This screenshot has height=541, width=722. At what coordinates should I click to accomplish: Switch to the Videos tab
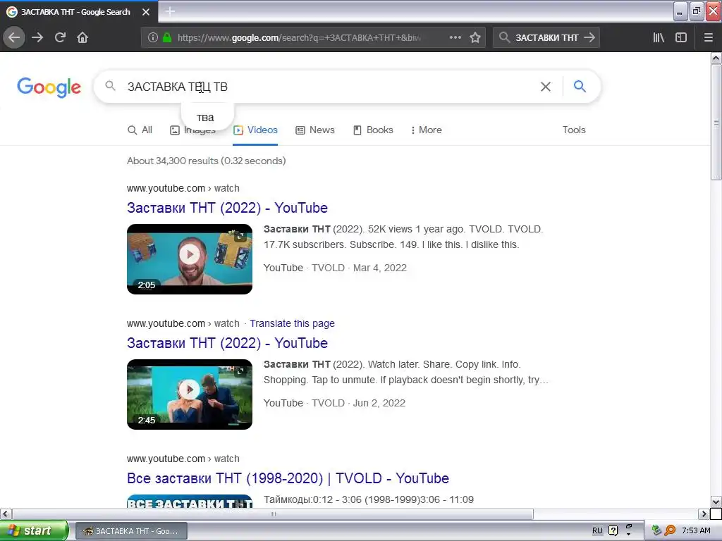point(255,130)
